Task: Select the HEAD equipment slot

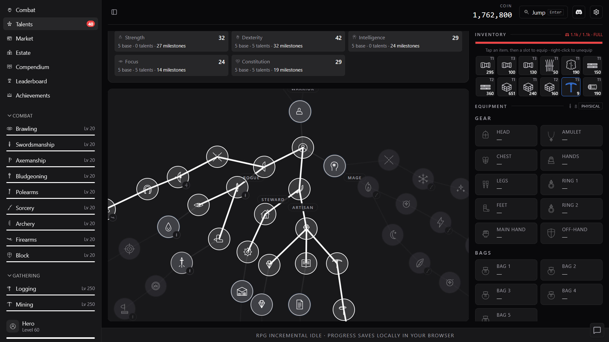Action: [506, 136]
